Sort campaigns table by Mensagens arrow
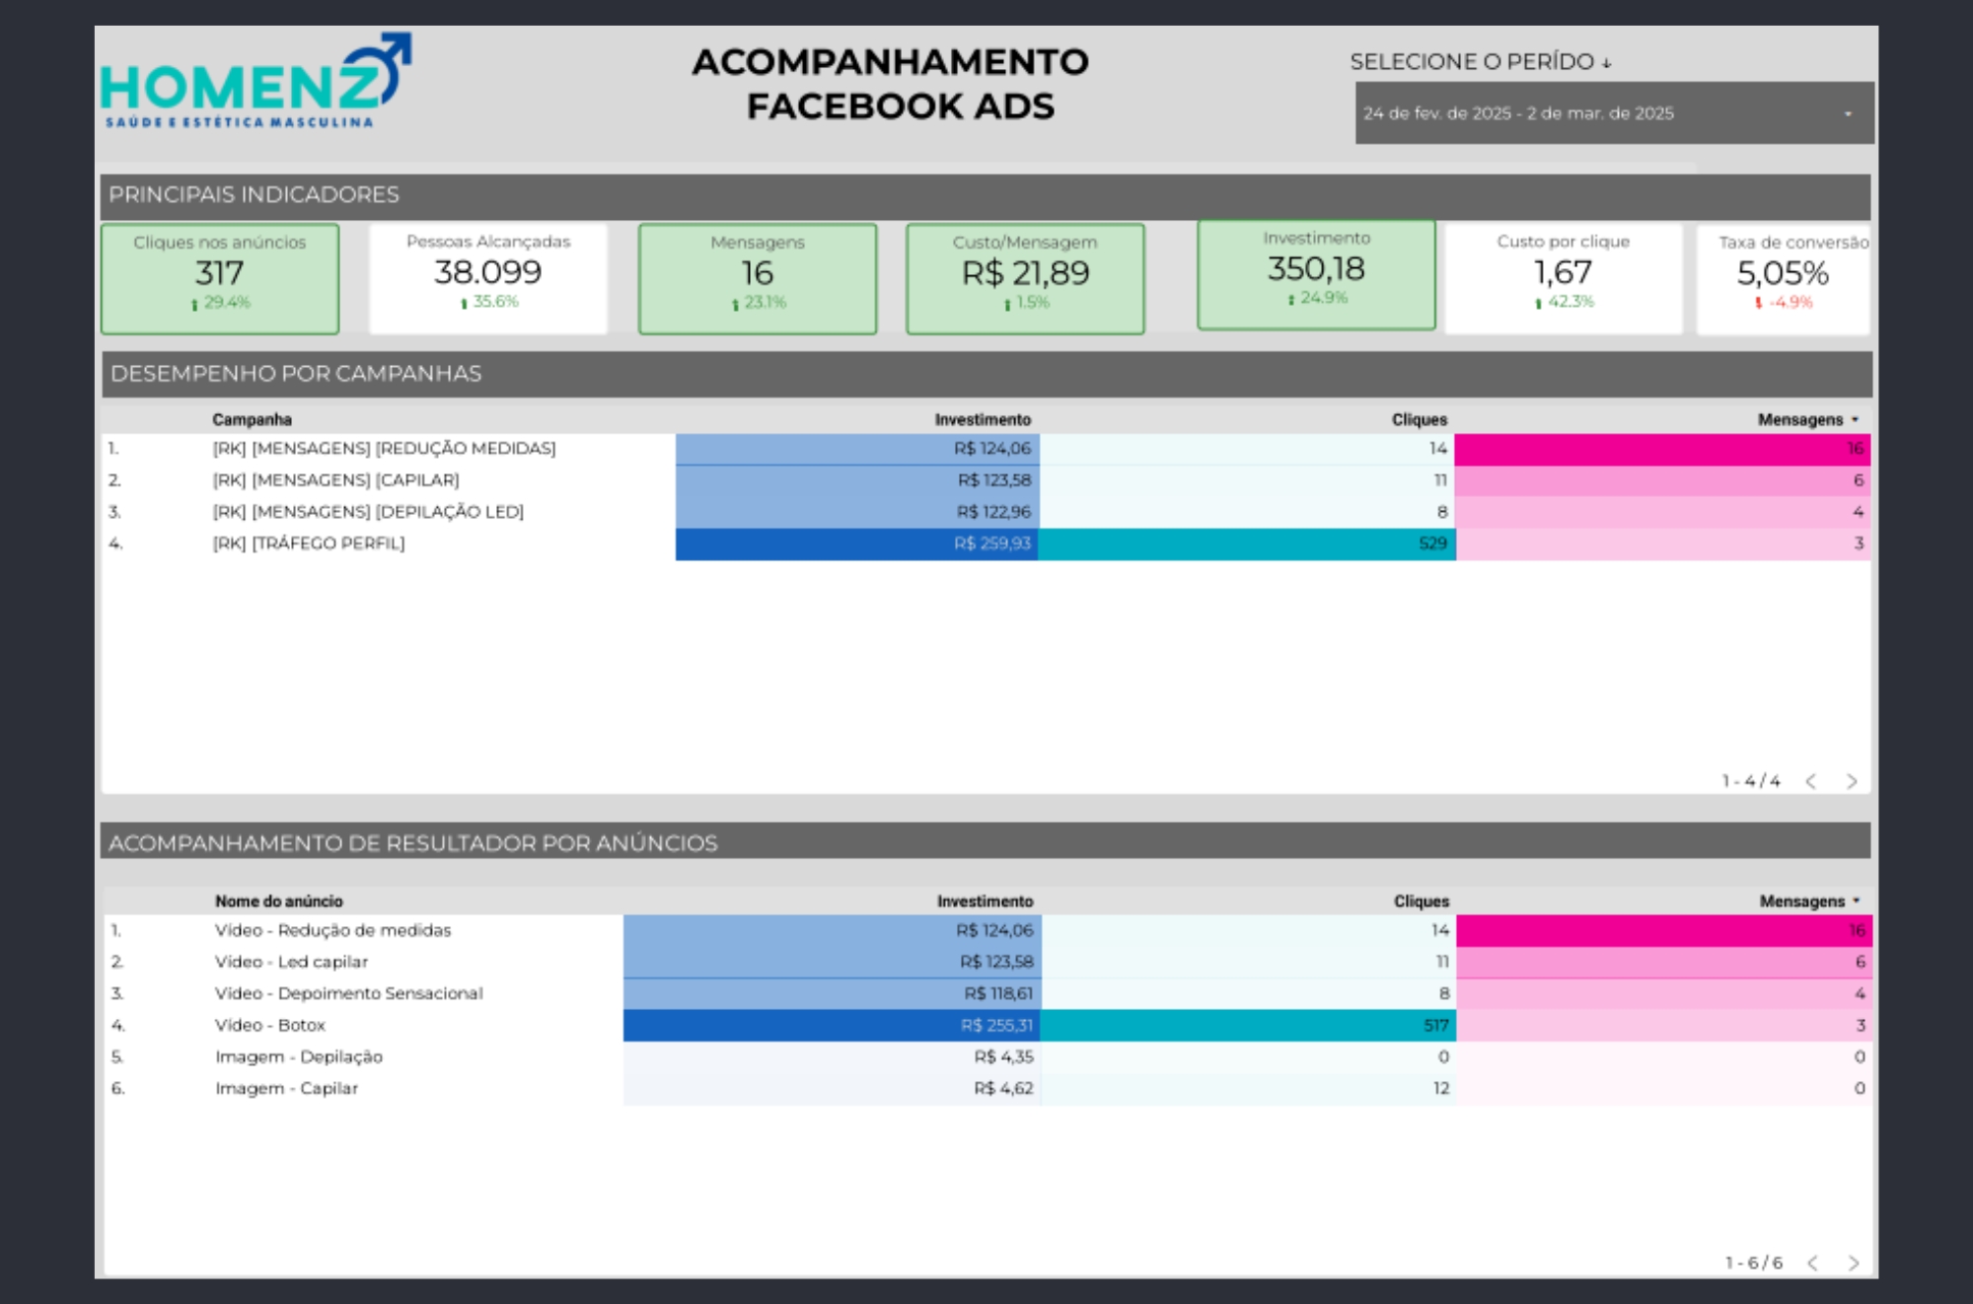 1856,420
